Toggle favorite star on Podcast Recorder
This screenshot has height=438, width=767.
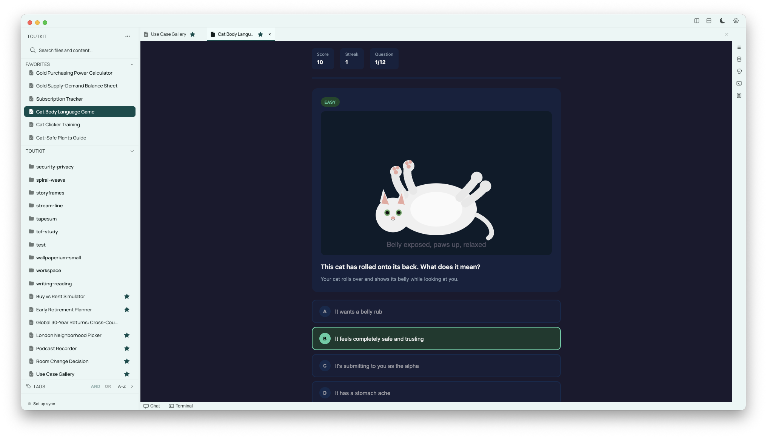tap(127, 348)
